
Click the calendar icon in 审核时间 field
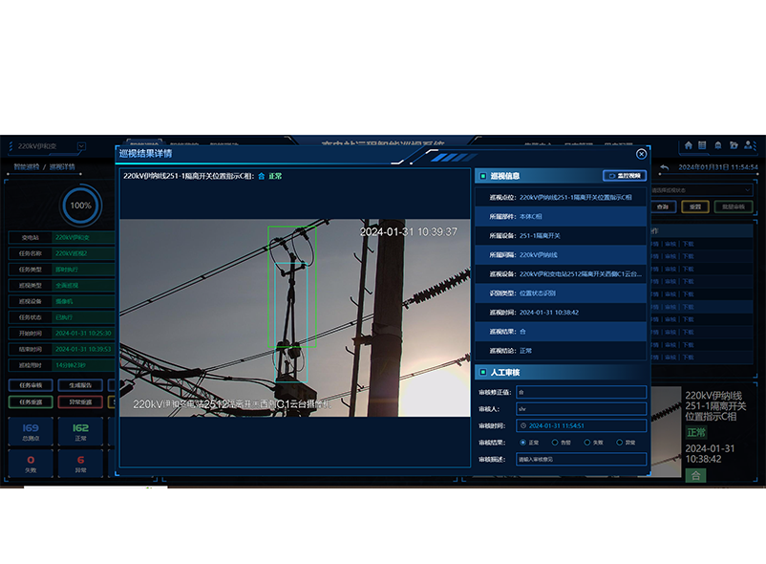pos(524,426)
